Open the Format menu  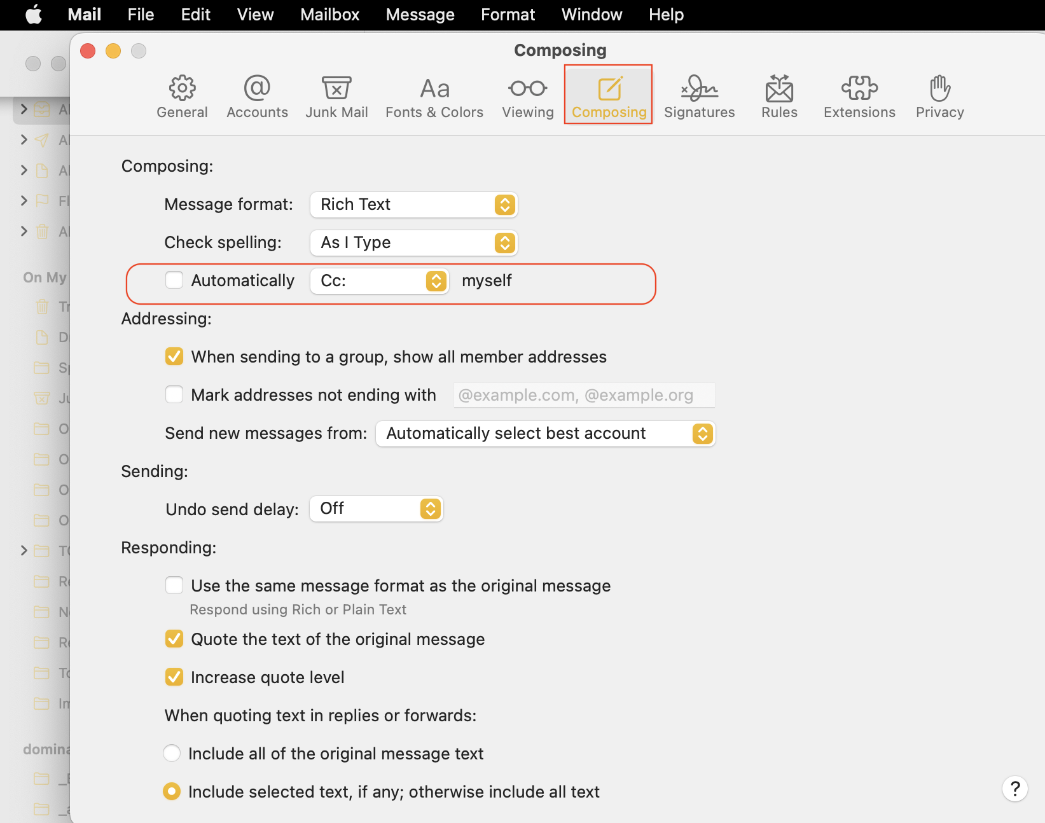508,15
